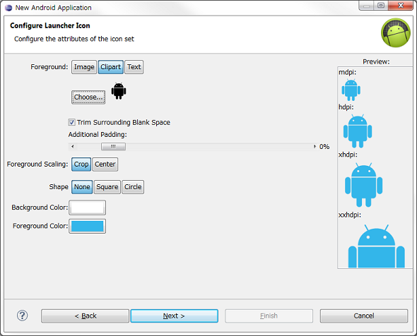Open the Choose... clipart dialog
Image resolution: width=417 pixels, height=336 pixels.
[88, 97]
